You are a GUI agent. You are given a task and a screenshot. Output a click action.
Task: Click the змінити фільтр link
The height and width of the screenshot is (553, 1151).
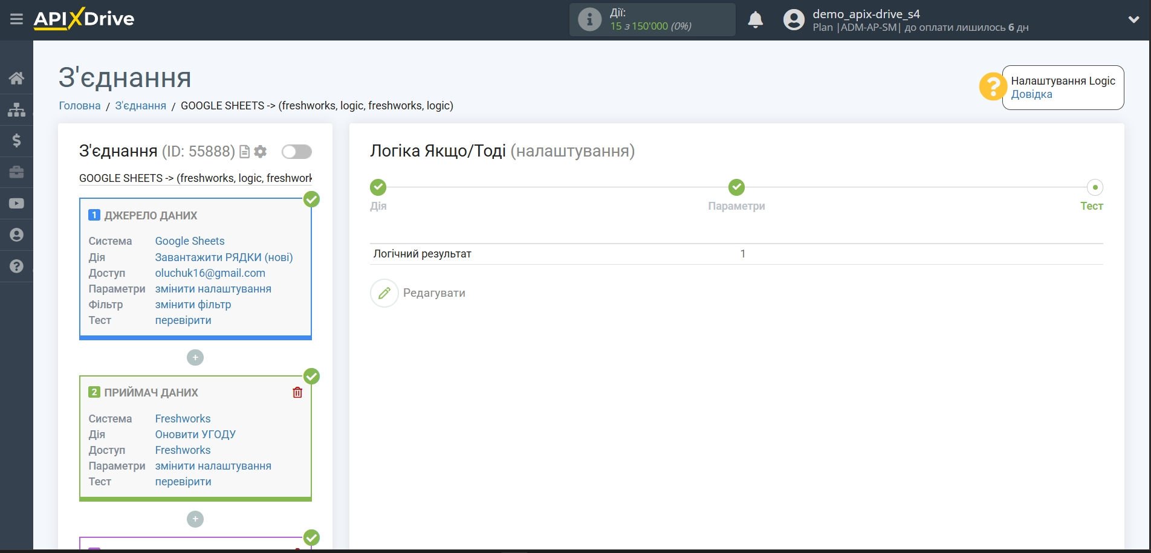coord(193,305)
